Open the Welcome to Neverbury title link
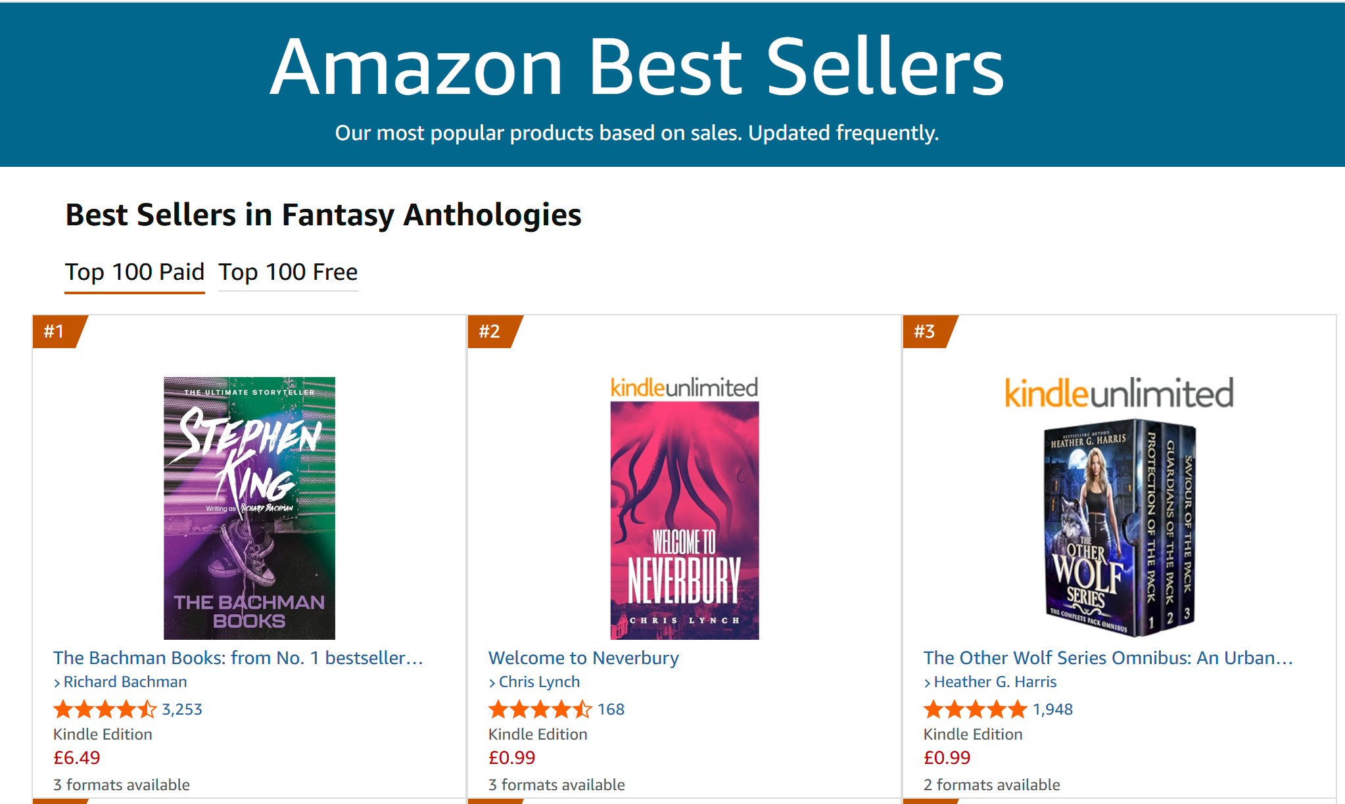1345x804 pixels. 584,658
